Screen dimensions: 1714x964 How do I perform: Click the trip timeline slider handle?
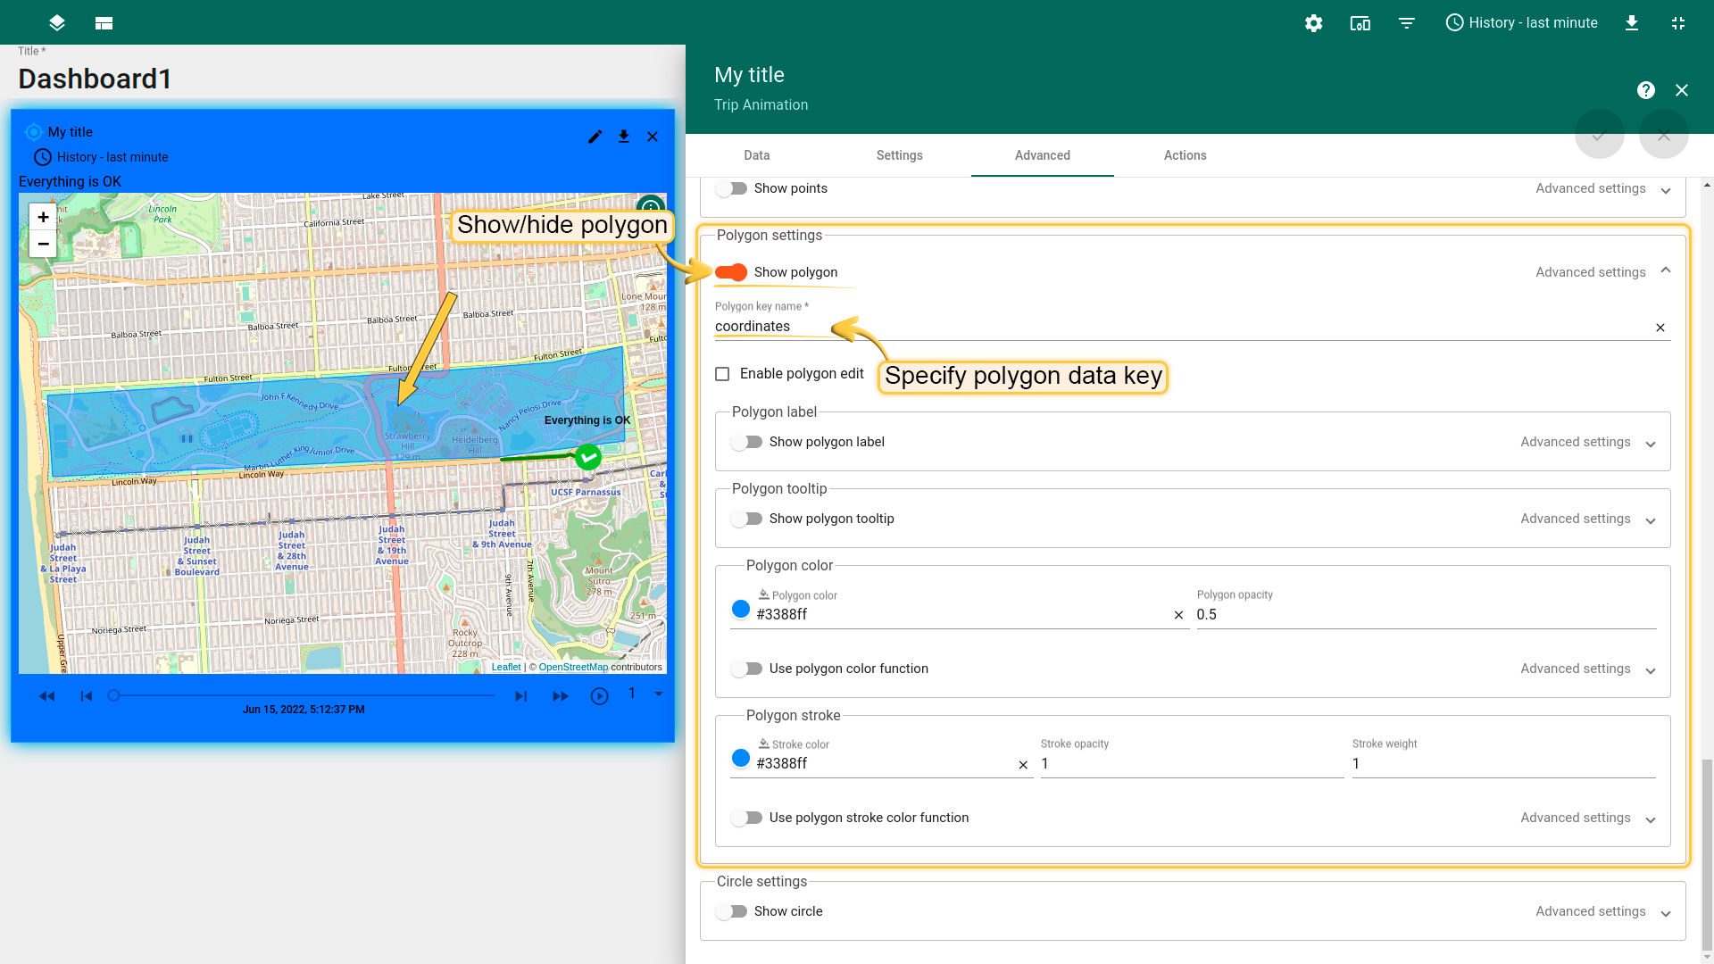tap(113, 695)
